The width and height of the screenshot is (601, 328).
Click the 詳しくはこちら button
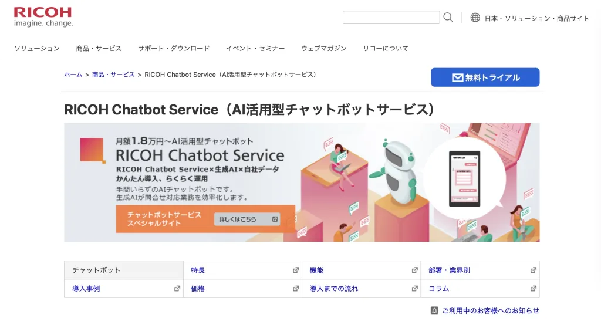(247, 219)
